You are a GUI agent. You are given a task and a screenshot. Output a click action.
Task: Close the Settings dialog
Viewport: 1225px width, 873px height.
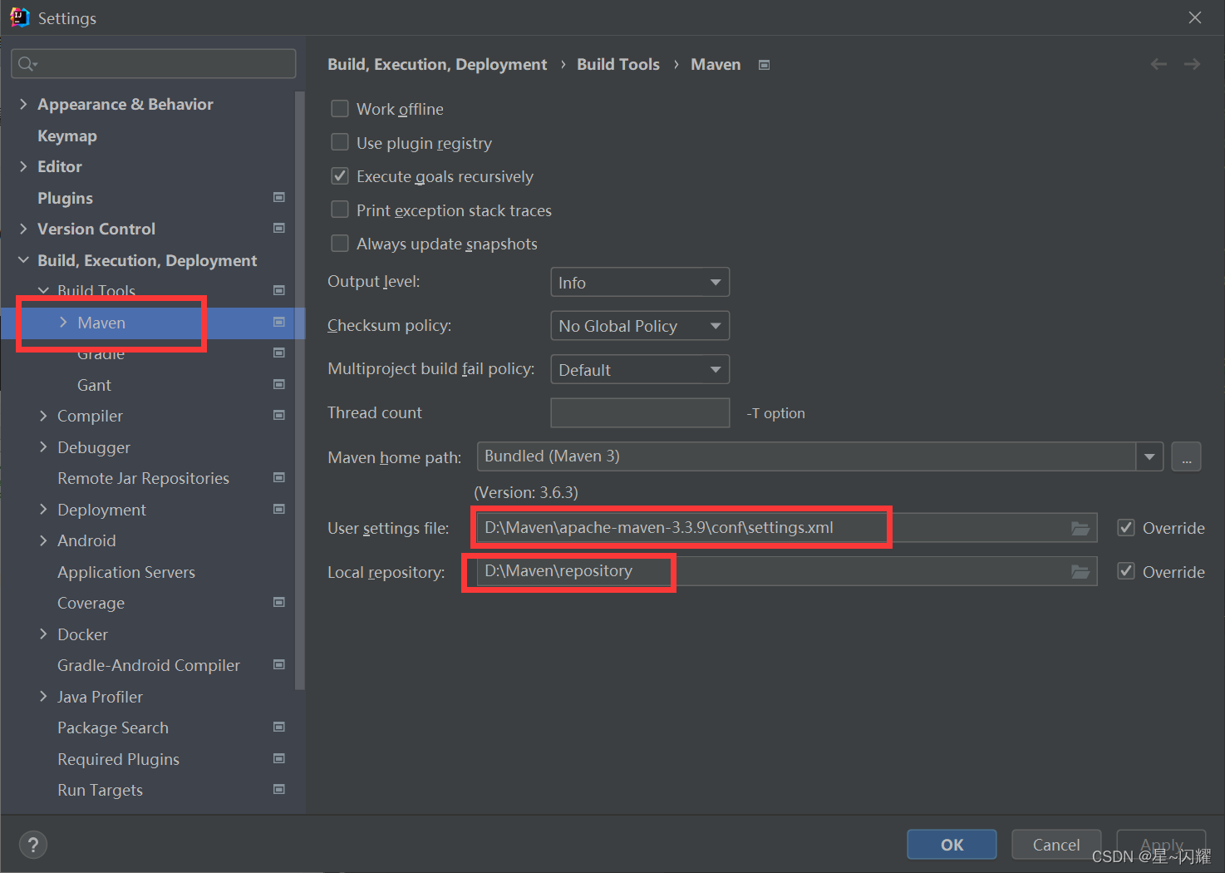(x=1195, y=17)
